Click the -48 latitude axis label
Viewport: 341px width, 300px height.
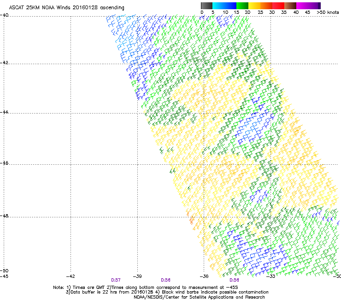pos(4,216)
